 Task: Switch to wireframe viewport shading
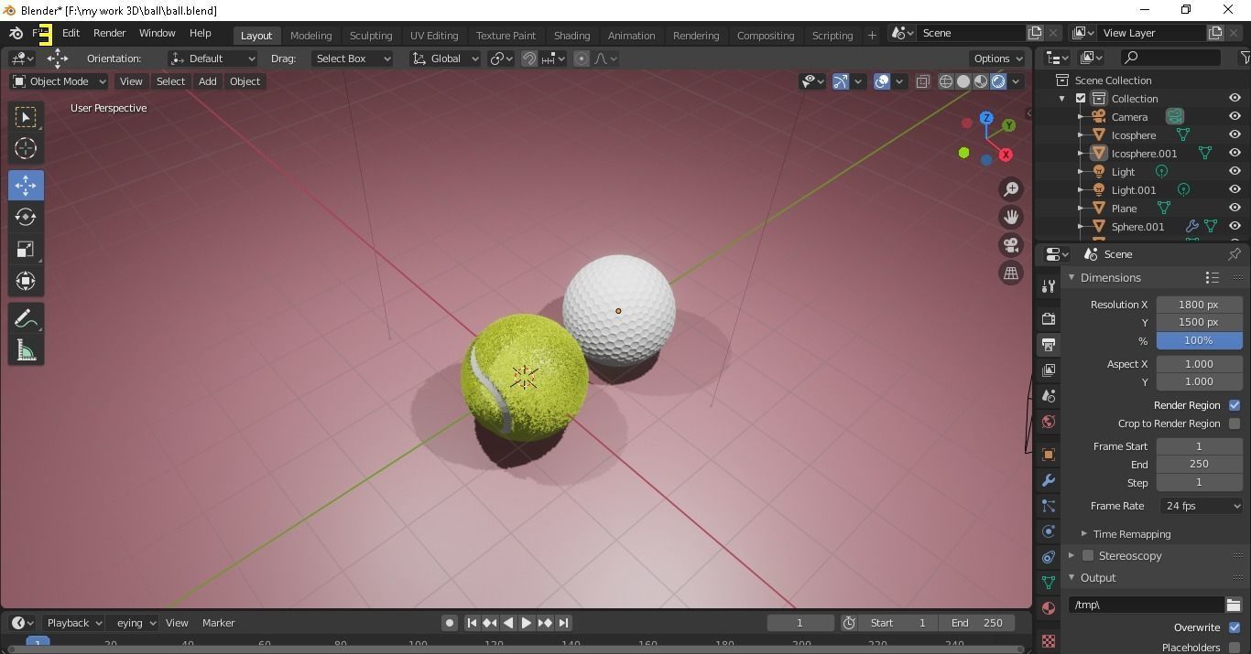click(x=946, y=81)
